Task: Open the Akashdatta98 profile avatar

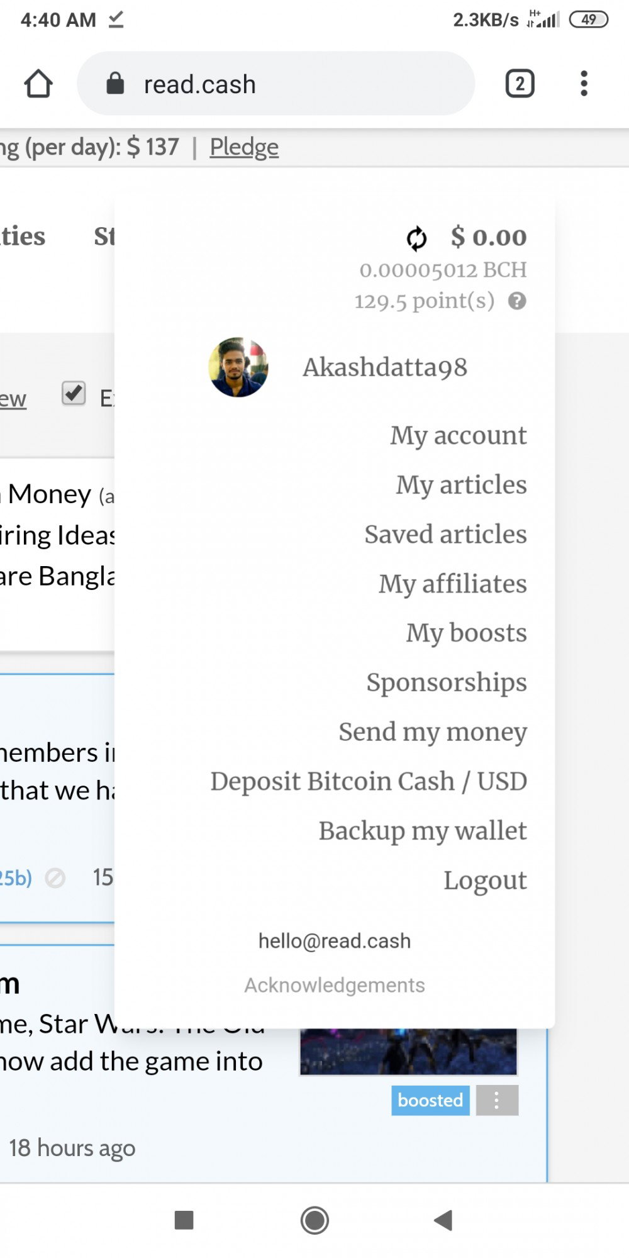Action: coord(238,367)
